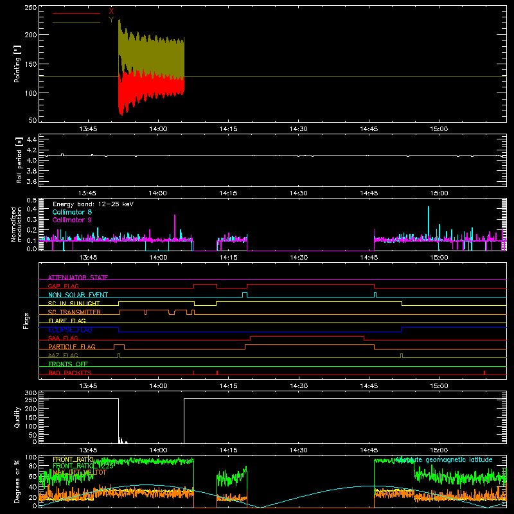This screenshot has height=514, width=514.
Task: Select the yellow "FRONT_RATIO" legend text
Action: [x=73, y=459]
